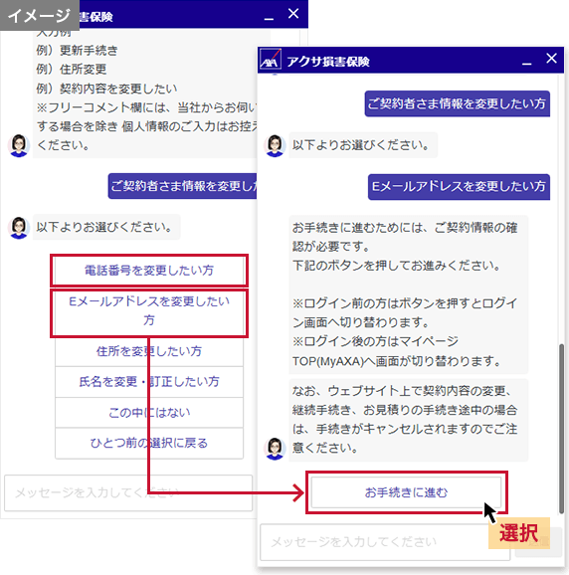The height and width of the screenshot is (575, 569).
Task: Click the AXA logo in front chat window
Action: (x=271, y=60)
